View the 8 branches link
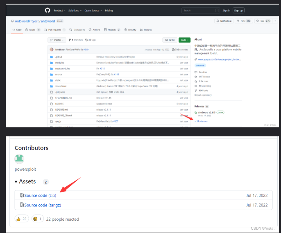 [76, 40]
